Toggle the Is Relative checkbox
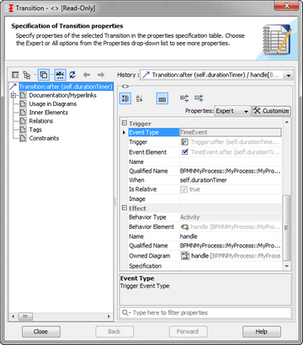303x345 pixels. tap(183, 189)
